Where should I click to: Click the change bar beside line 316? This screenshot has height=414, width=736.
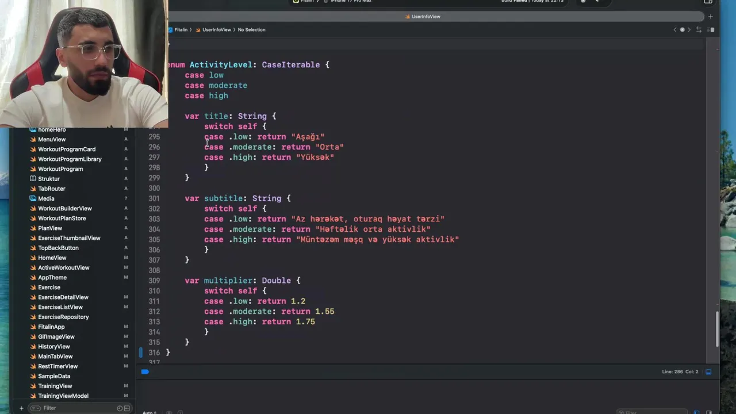pyautogui.click(x=140, y=352)
